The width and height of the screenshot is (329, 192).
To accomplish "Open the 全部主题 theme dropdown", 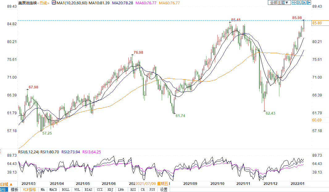I will [279, 2].
